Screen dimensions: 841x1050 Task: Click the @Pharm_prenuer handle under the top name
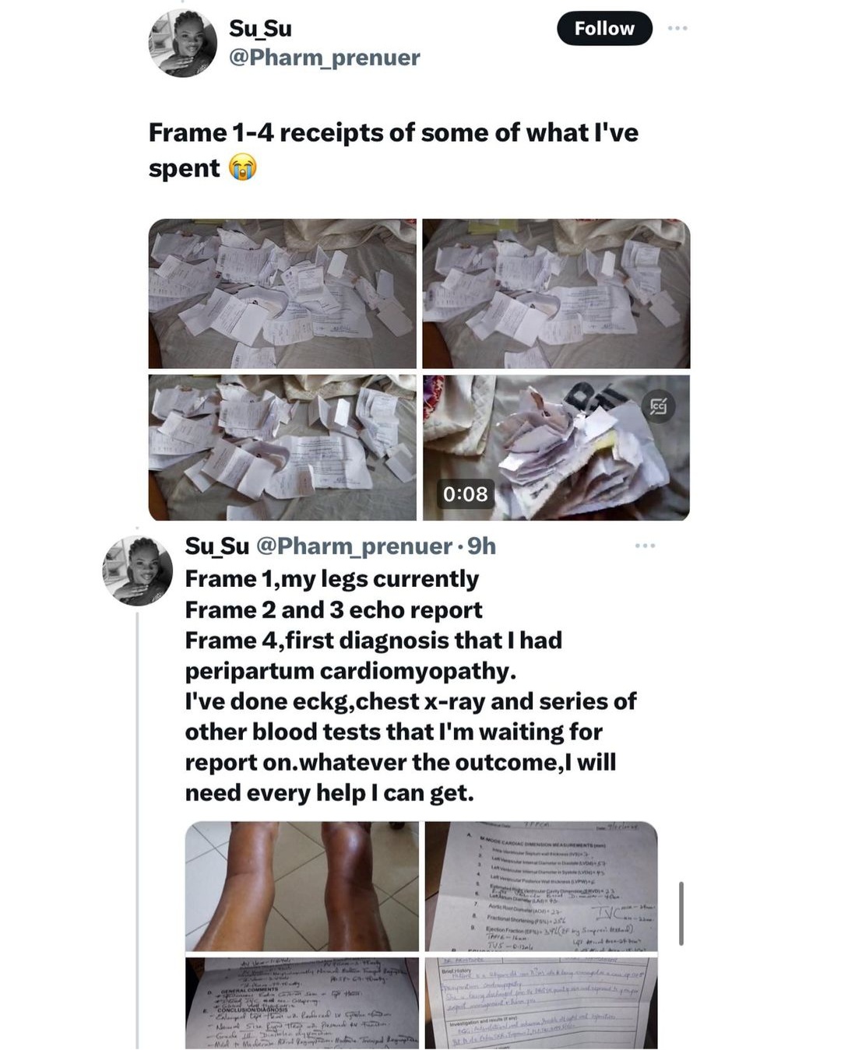click(324, 58)
